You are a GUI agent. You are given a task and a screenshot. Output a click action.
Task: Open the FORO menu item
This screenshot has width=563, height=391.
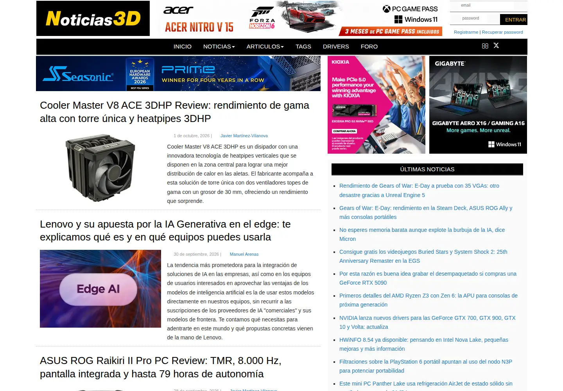pyautogui.click(x=369, y=47)
